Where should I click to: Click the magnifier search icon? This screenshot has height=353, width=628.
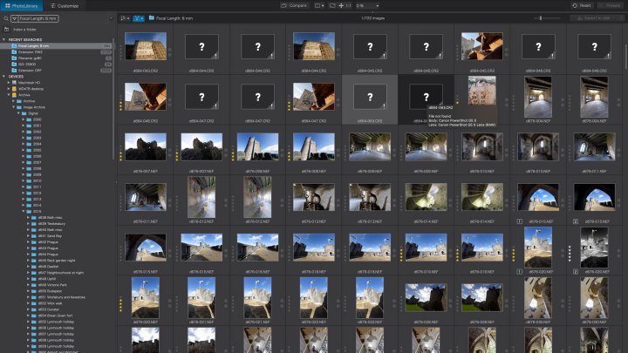click(x=5, y=18)
